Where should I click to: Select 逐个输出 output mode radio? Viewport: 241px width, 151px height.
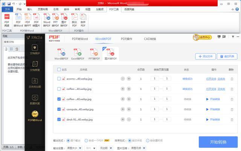[x=68, y=141]
